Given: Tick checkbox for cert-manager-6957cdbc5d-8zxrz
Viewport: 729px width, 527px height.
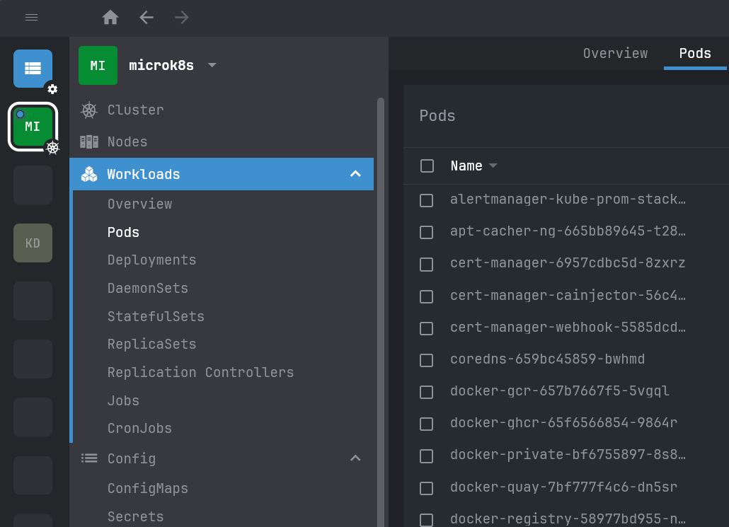Looking at the screenshot, I should coord(426,265).
